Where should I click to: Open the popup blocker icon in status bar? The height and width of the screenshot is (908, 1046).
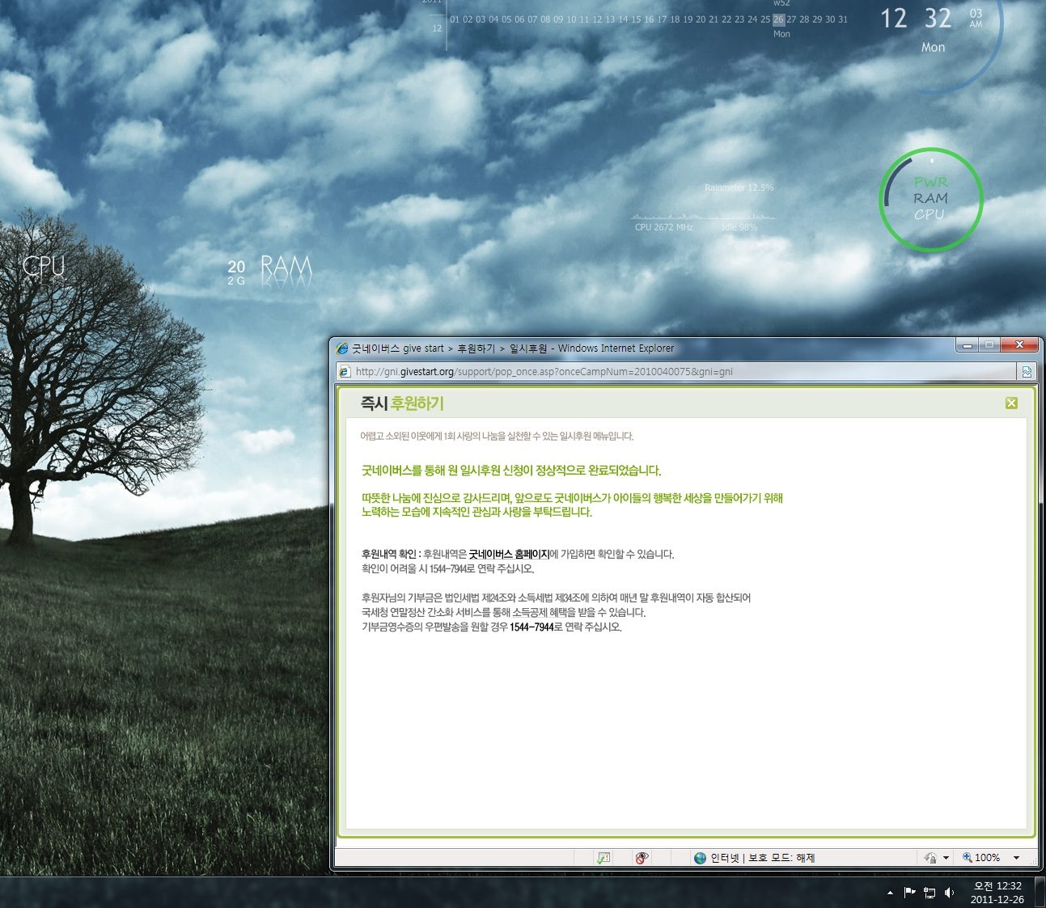603,858
